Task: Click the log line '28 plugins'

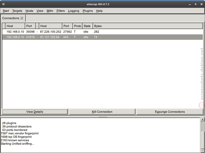Action: tap(9, 123)
